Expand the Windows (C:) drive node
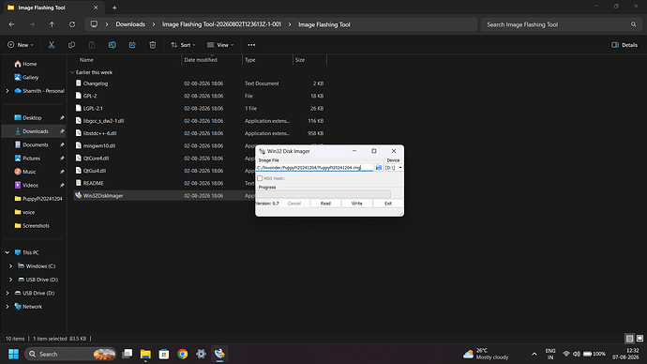Screen dimensions: 647x364 click(x=10, y=266)
